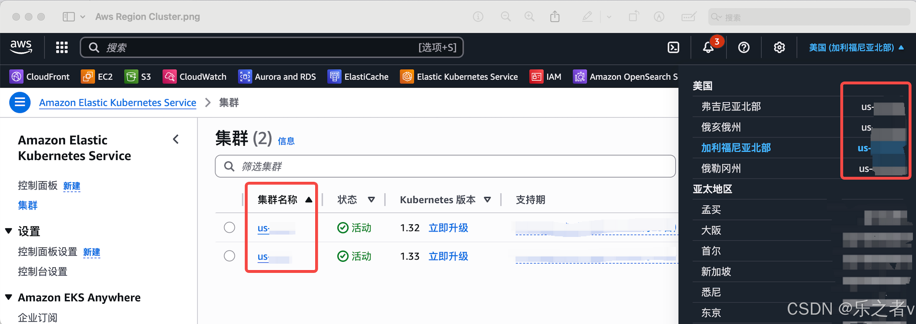
Task: Click the CloudWatch service icon
Action: pyautogui.click(x=169, y=76)
